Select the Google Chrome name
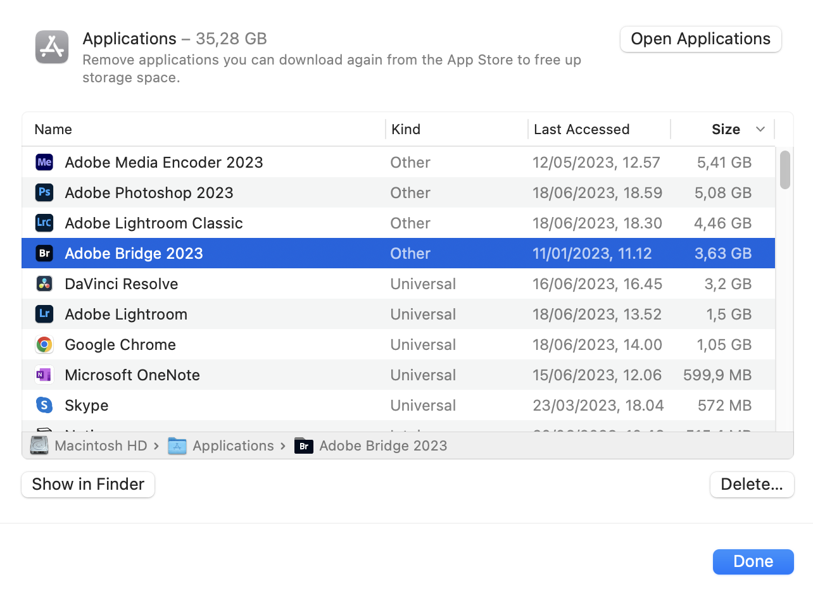Image resolution: width=813 pixels, height=591 pixels. (x=120, y=345)
